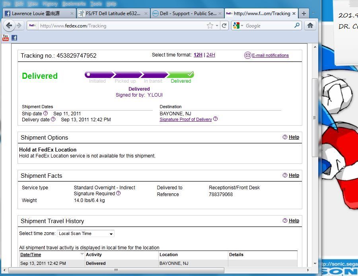Image resolution: width=358 pixels, height=276 pixels.
Task: Click the reference number 788379068
Action: [220, 194]
